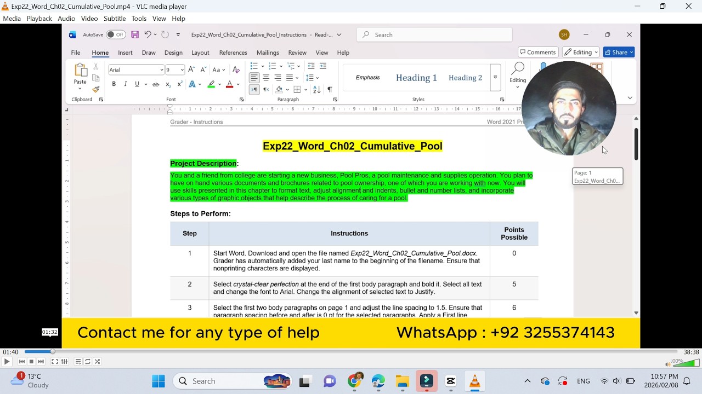The height and width of the screenshot is (394, 702).
Task: Toggle Underline formatting
Action: [137, 84]
